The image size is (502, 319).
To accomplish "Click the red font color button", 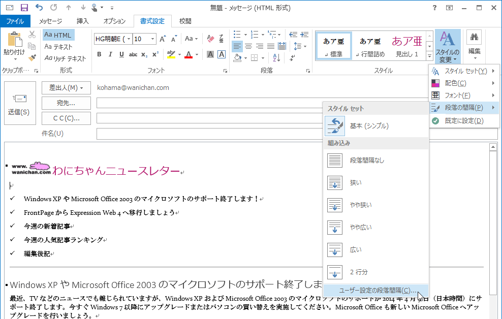I will (189, 55).
